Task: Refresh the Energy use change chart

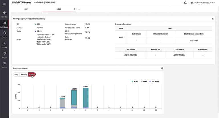Action: pyautogui.click(x=162, y=68)
